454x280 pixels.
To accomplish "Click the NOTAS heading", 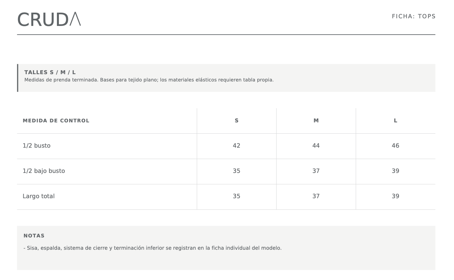I will pos(34,236).
